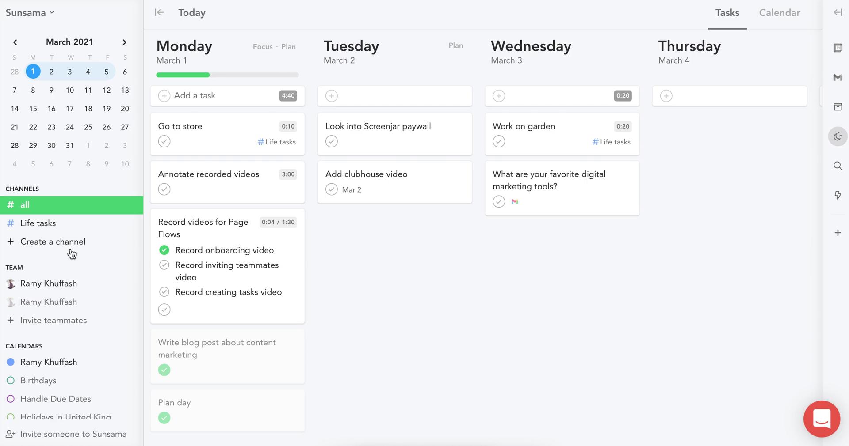Screen dimensions: 849x446
Task: Click Create a channel
Action: point(53,242)
